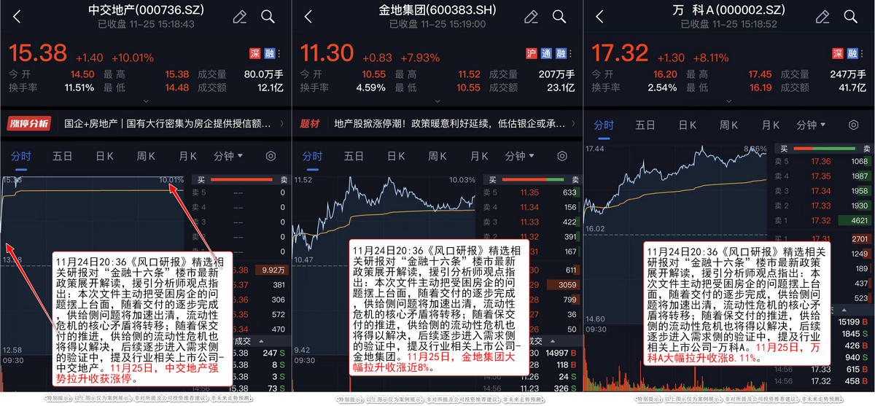Open the 分钟 dropdown in 万科A panel
Image resolution: width=875 pixels, height=406 pixels.
(812, 125)
